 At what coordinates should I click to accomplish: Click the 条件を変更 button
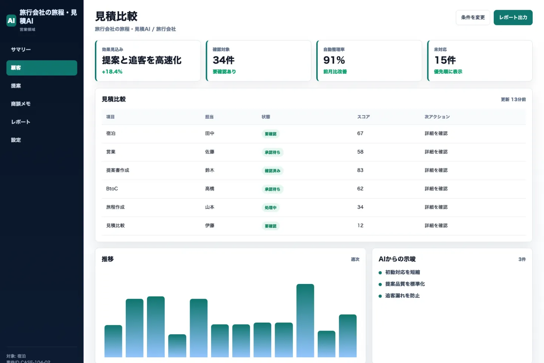(x=473, y=17)
